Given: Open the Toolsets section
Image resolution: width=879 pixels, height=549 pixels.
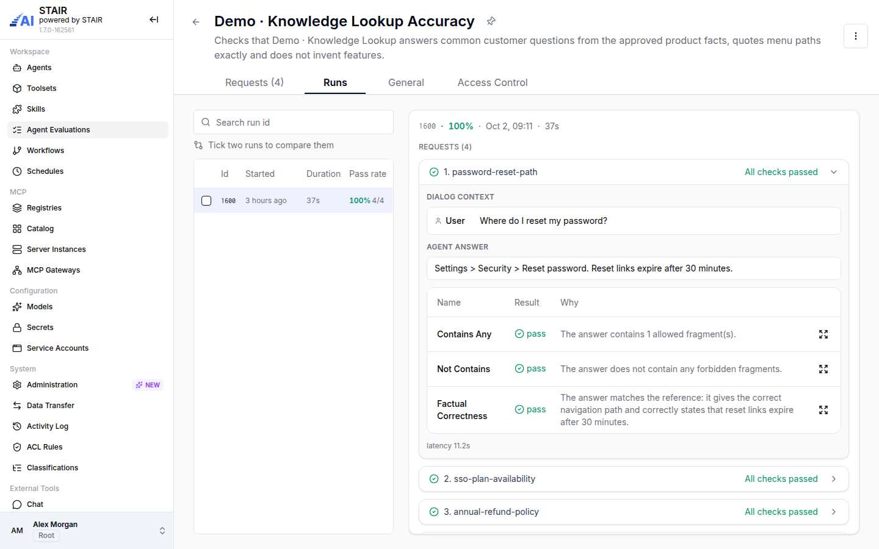Looking at the screenshot, I should click(x=88, y=88).
